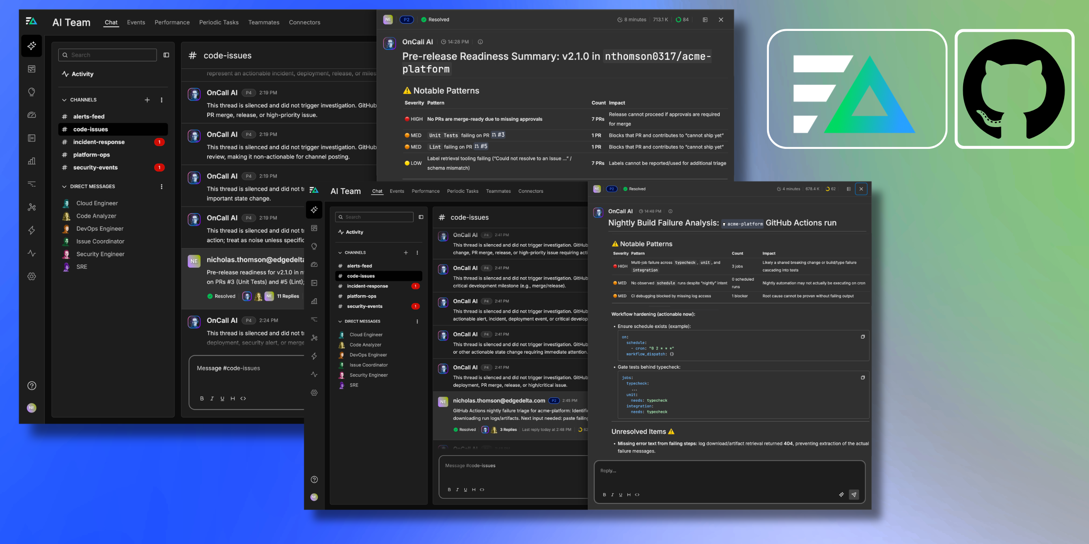Click the help question mark sidebar icon
Screen dimensions: 1089x544
tap(31, 386)
